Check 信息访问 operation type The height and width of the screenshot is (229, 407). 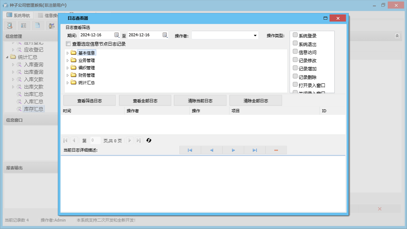(295, 52)
